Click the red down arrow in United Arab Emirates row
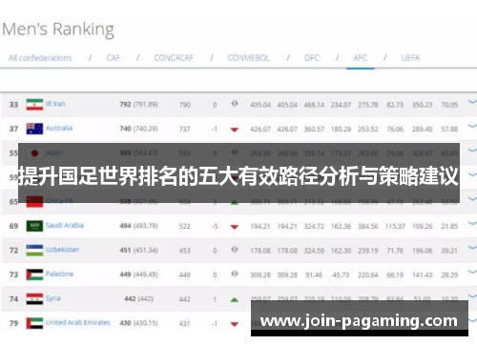 (x=235, y=324)
